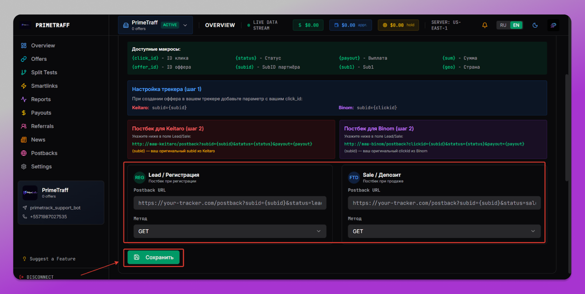
Task: Click the Binom subid={clickid} text
Action: pyautogui.click(x=377, y=107)
